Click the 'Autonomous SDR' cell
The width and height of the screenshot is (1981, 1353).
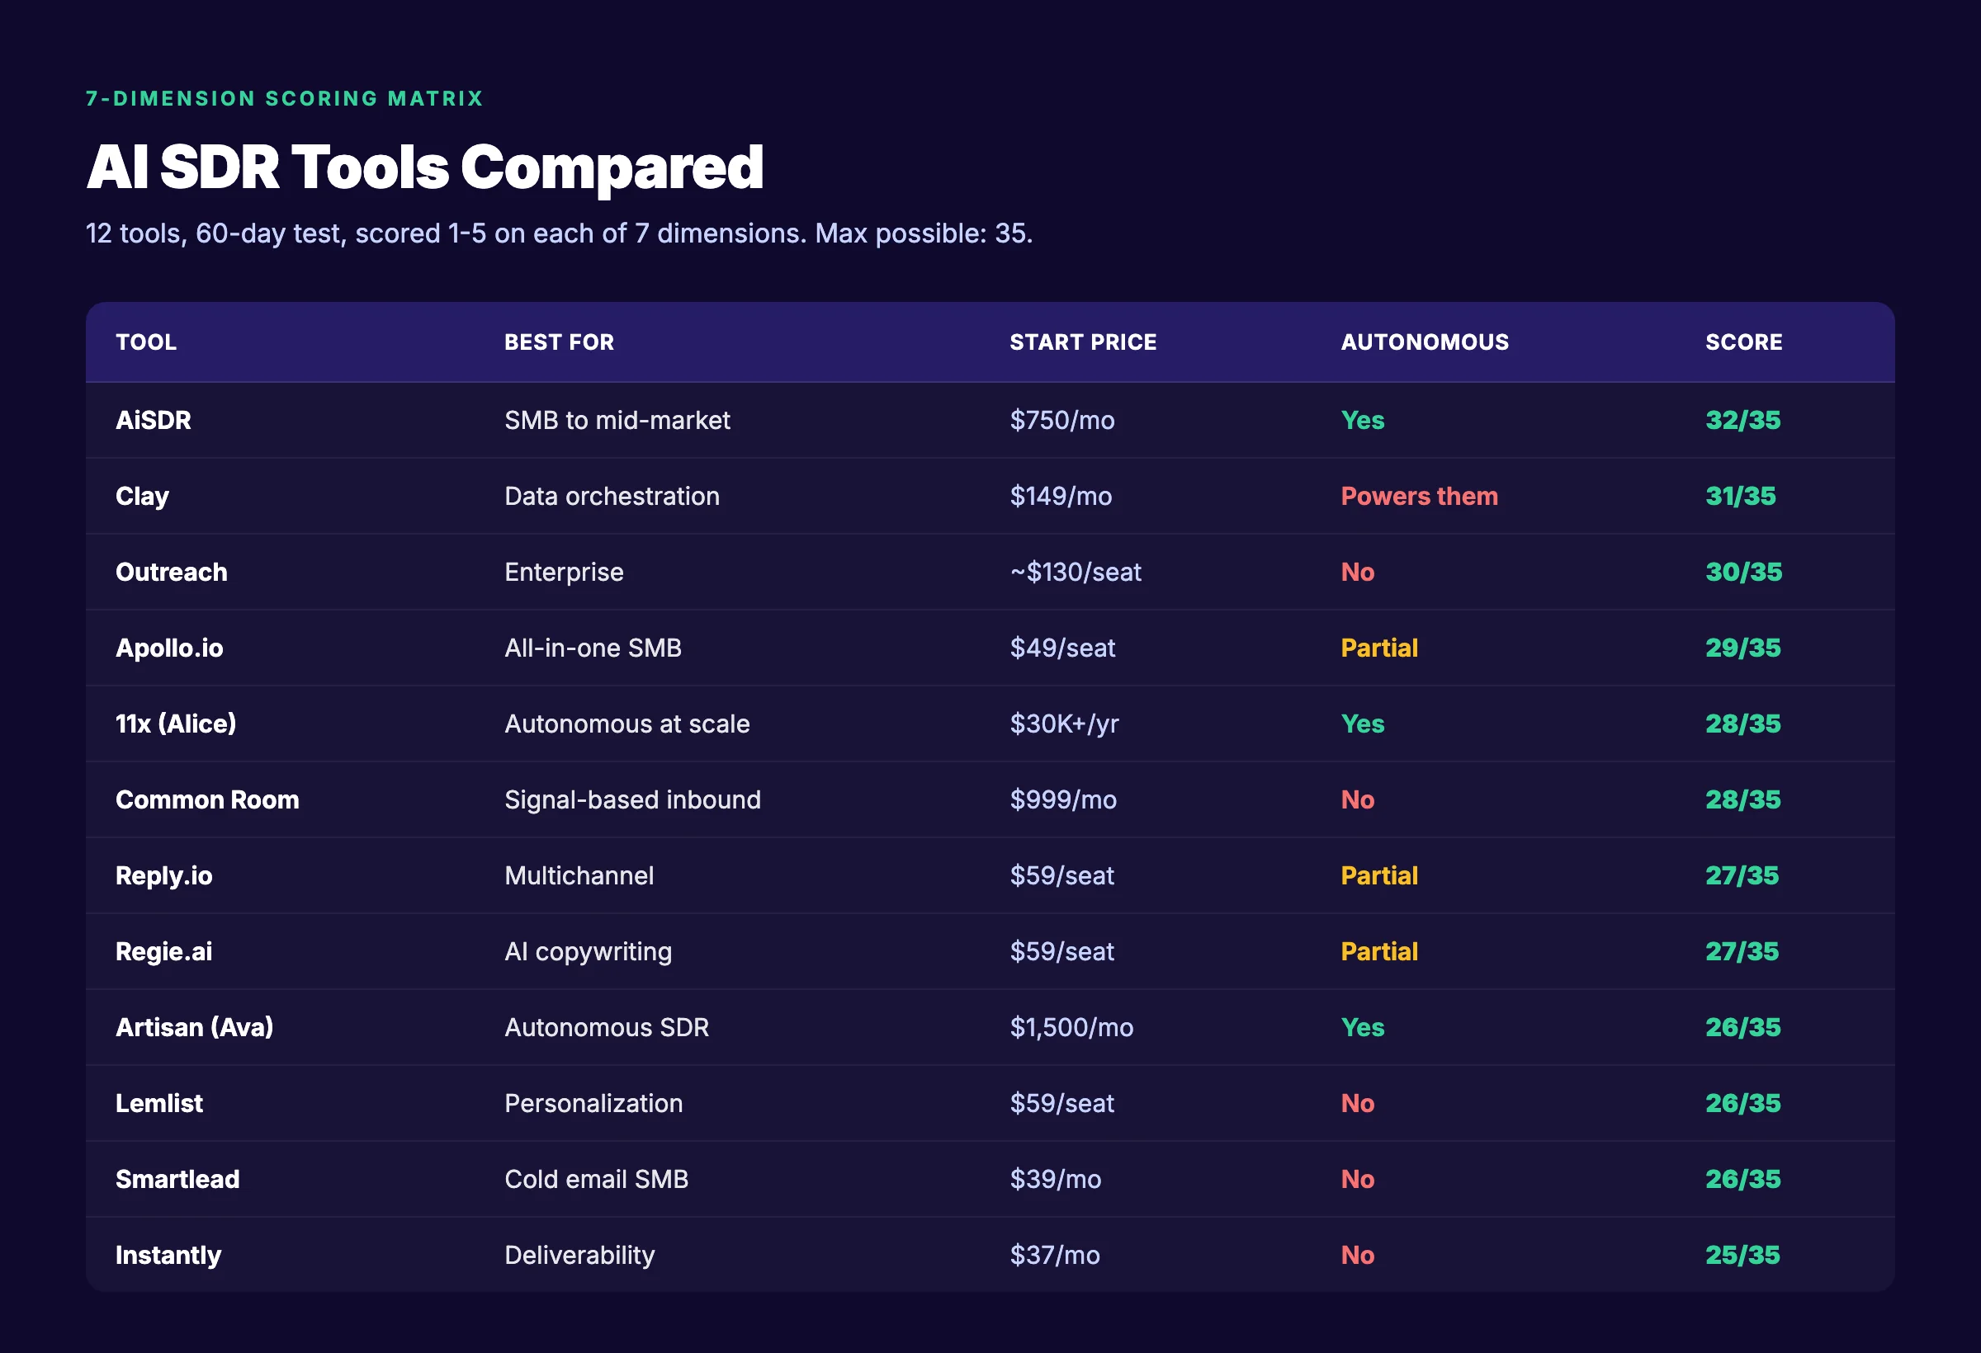point(607,1027)
